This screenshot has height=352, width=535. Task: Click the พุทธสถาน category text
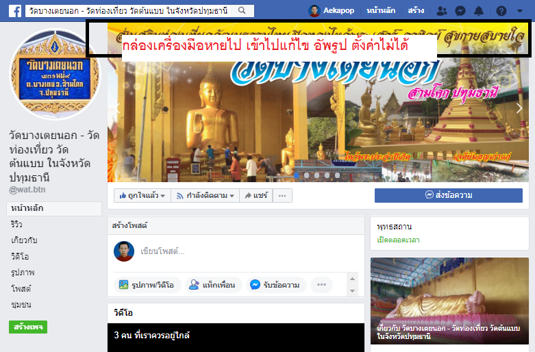[x=395, y=227]
